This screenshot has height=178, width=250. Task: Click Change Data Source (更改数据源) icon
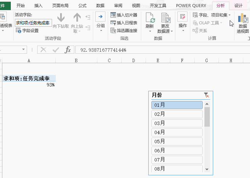[x=165, y=18]
